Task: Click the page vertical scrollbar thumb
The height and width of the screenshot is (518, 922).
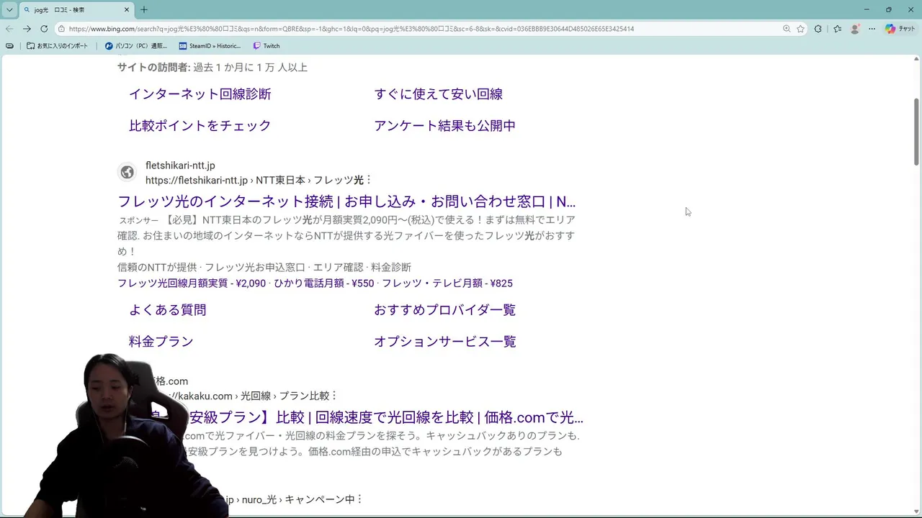Action: [x=916, y=132]
